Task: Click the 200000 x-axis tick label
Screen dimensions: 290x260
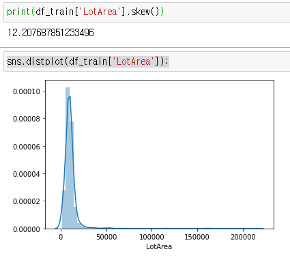Action: (x=243, y=237)
